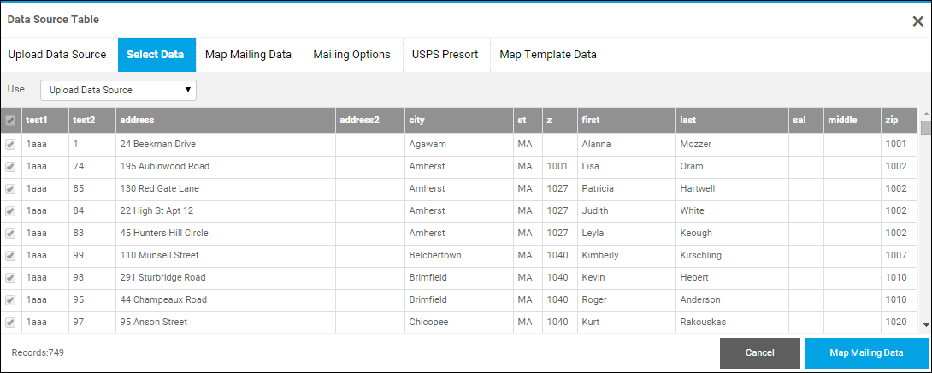This screenshot has width=932, height=373.
Task: Click the zip column header
Action: pyautogui.click(x=898, y=121)
